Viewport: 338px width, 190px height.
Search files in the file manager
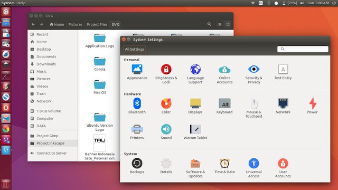point(209,24)
